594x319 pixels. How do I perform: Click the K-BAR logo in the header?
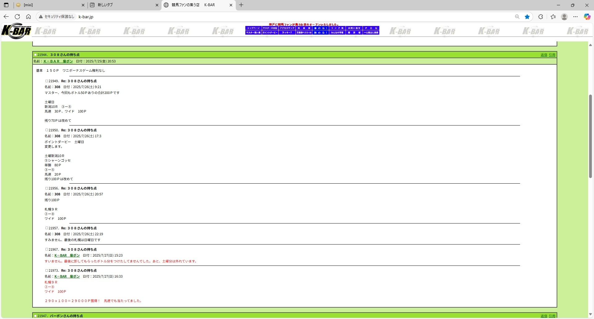click(x=16, y=31)
